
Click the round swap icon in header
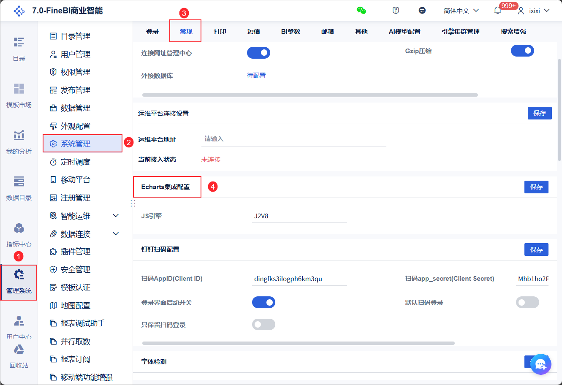[422, 11]
